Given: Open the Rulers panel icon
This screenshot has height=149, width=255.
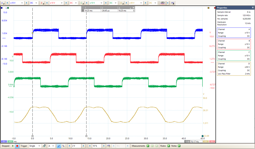Looking at the screenshot, I should pos(169,146).
